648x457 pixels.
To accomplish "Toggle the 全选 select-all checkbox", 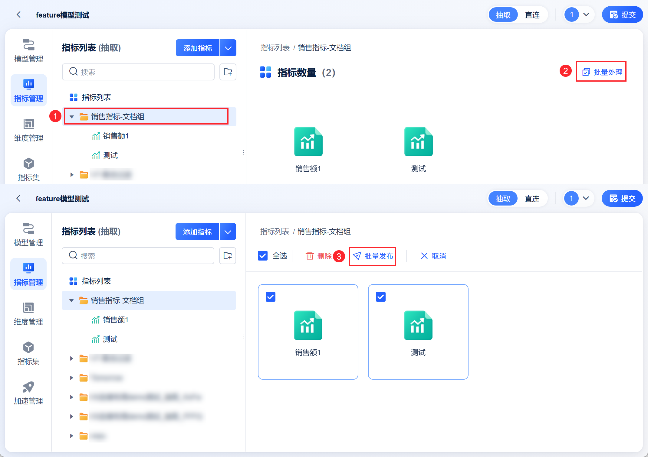I will tap(262, 256).
